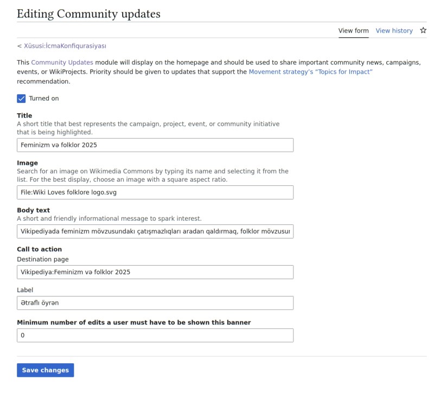Click the Destination page label

[x=43, y=260]
